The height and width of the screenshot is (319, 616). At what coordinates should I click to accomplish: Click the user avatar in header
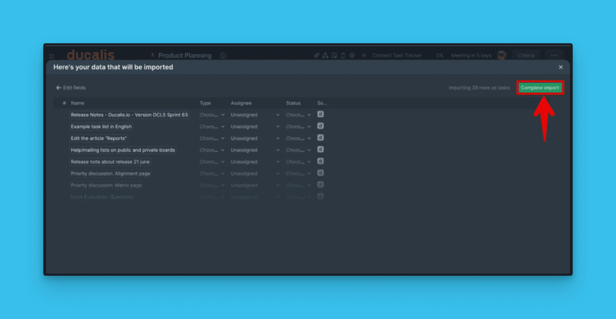tap(501, 55)
